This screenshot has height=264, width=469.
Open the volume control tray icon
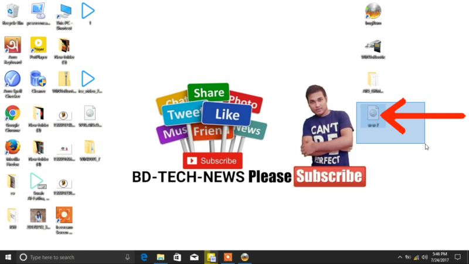(424, 257)
